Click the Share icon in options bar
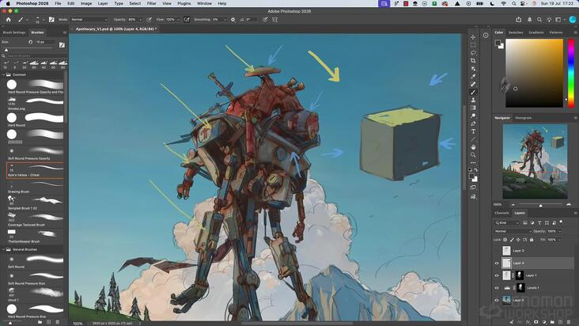Viewport: 579px width, 326px height. (518, 20)
